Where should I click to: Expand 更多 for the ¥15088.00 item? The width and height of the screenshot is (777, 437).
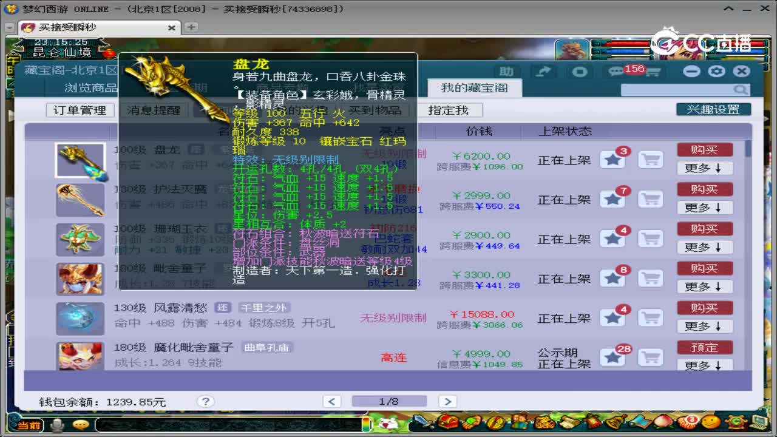tap(704, 326)
